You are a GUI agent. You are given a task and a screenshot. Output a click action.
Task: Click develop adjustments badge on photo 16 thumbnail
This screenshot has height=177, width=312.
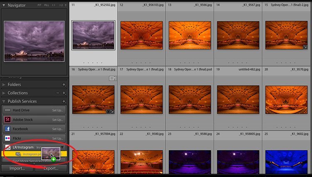click(x=112, y=112)
